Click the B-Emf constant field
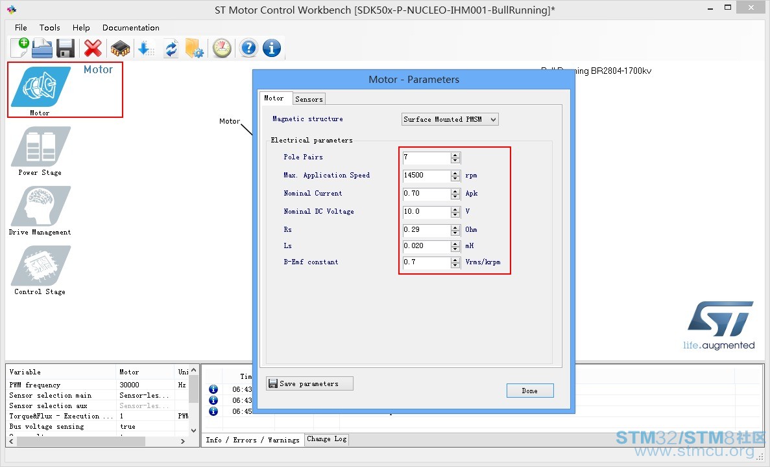The image size is (770, 467). (426, 262)
